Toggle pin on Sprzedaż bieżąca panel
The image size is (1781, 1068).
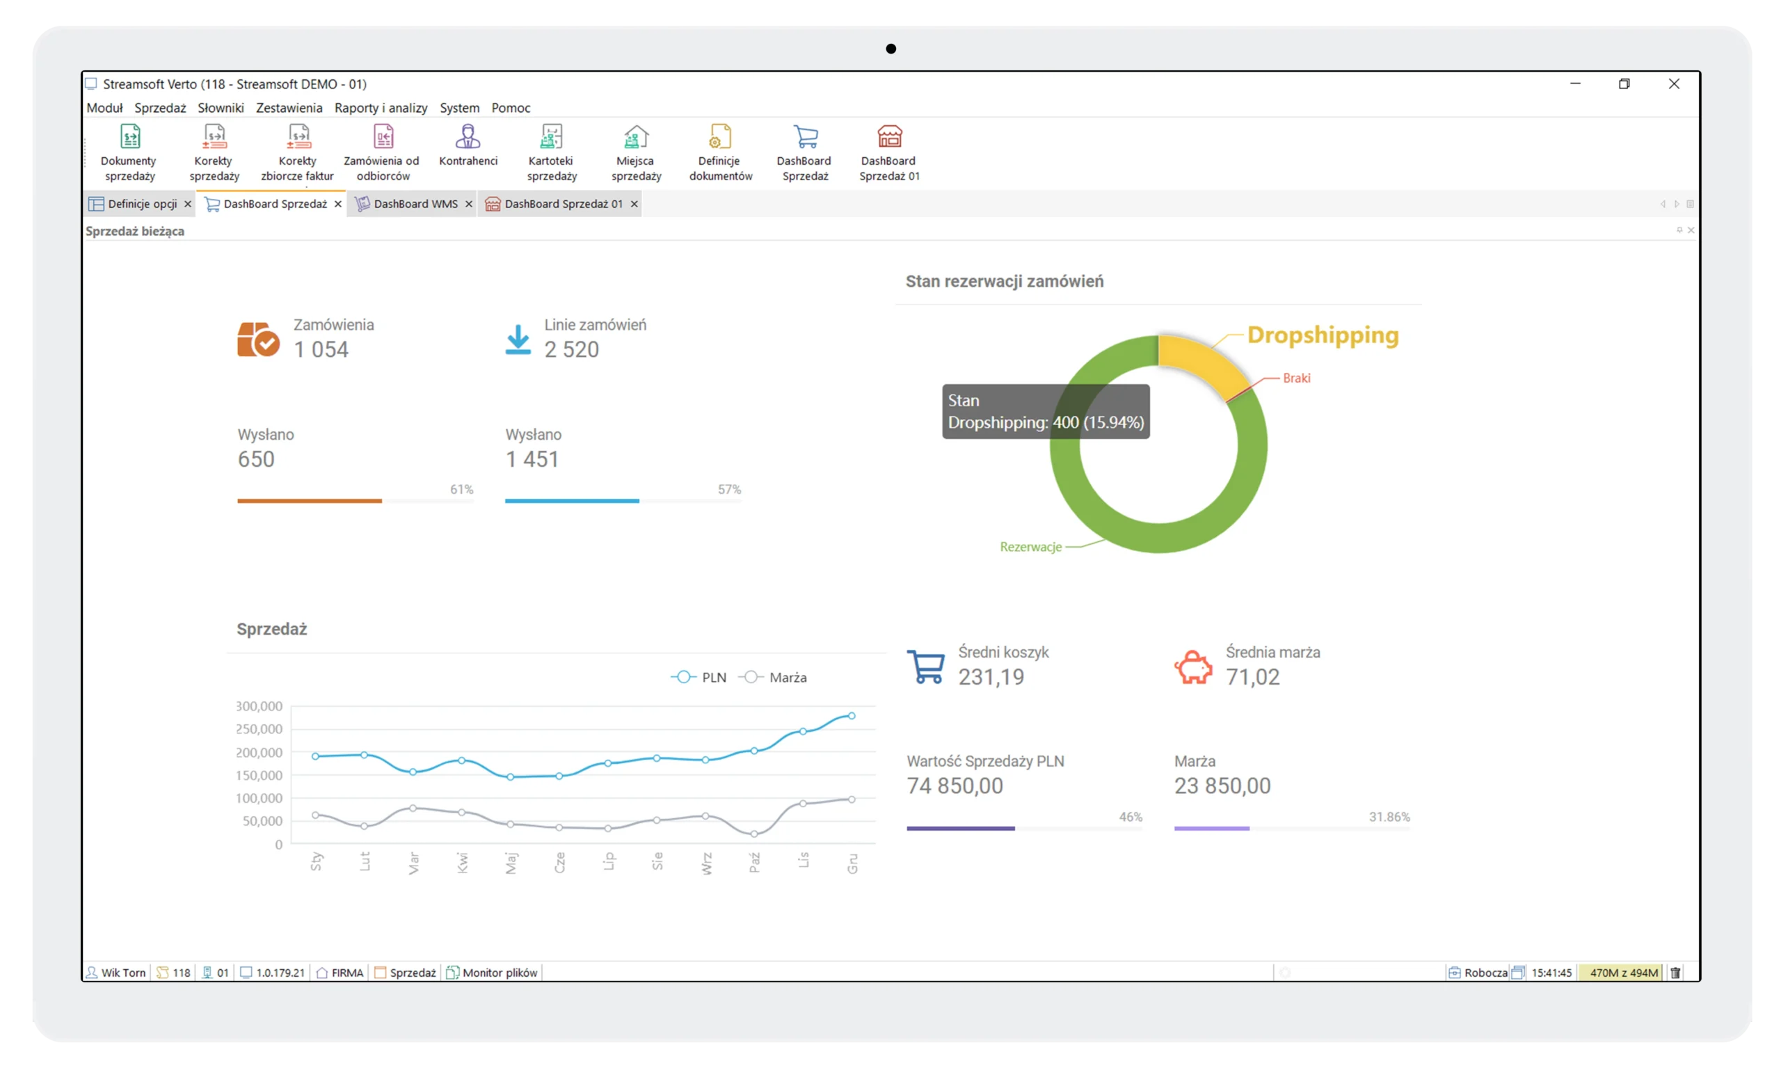1679,230
